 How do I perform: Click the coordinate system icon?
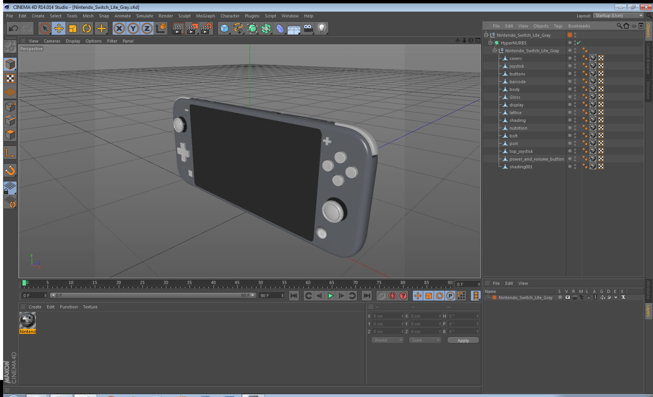[x=161, y=28]
